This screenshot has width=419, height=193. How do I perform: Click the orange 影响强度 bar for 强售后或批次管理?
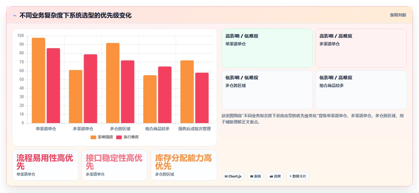pos(187,92)
